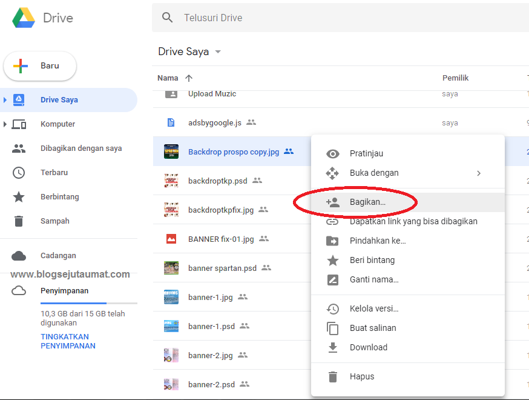Open the Drive Saya dropdown arrow
The height and width of the screenshot is (400, 529).
[x=218, y=52]
